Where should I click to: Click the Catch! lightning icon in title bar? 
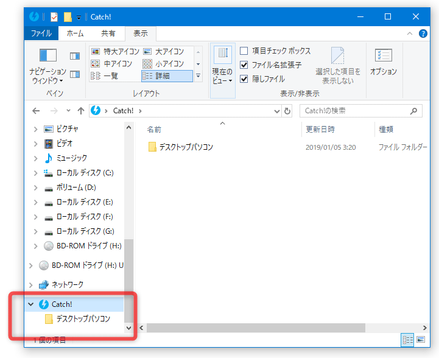pos(34,16)
